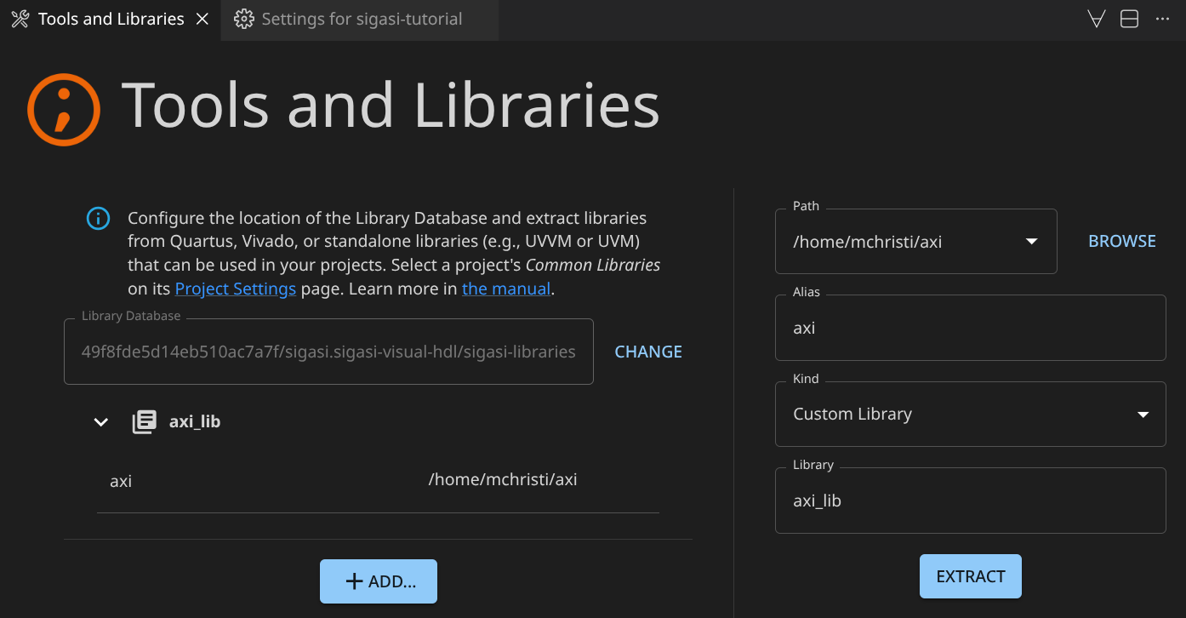Open the Project Settings link
Viewport: 1186px width, 618px height.
tap(236, 289)
